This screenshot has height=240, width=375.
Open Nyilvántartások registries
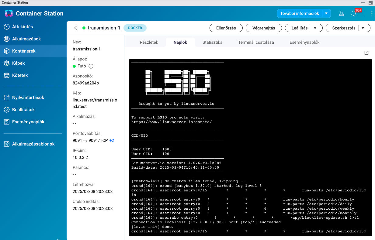click(33, 98)
